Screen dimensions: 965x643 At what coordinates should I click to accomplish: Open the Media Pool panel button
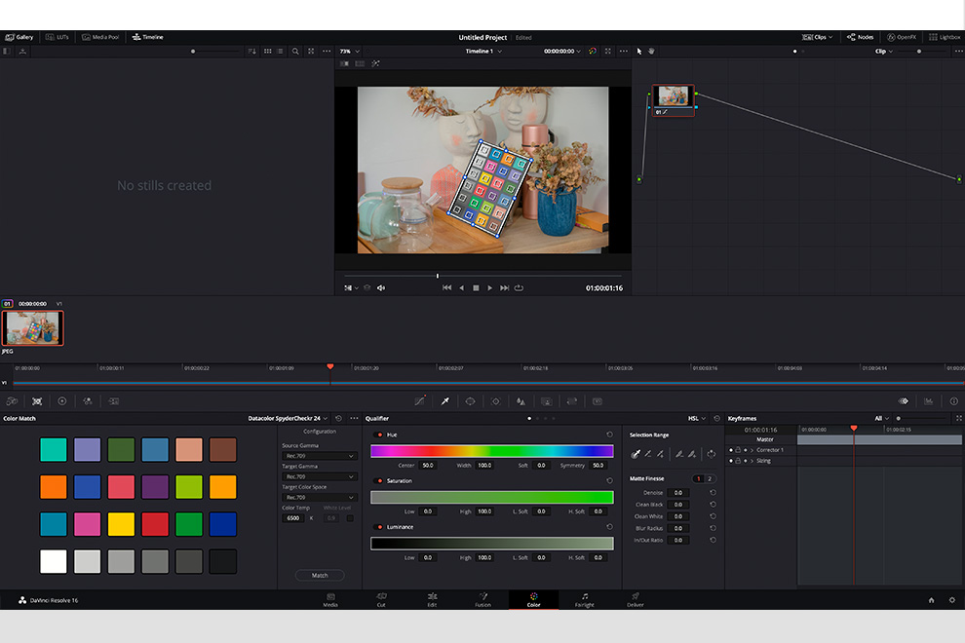pos(100,37)
